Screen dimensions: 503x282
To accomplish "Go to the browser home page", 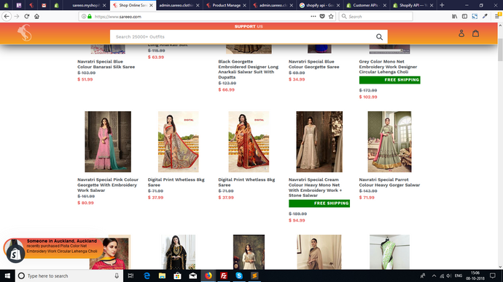I will pos(37,16).
